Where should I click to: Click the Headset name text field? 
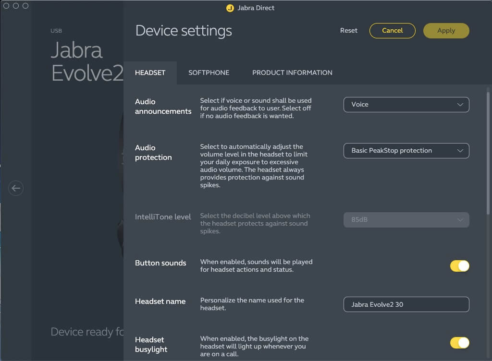[x=406, y=304]
